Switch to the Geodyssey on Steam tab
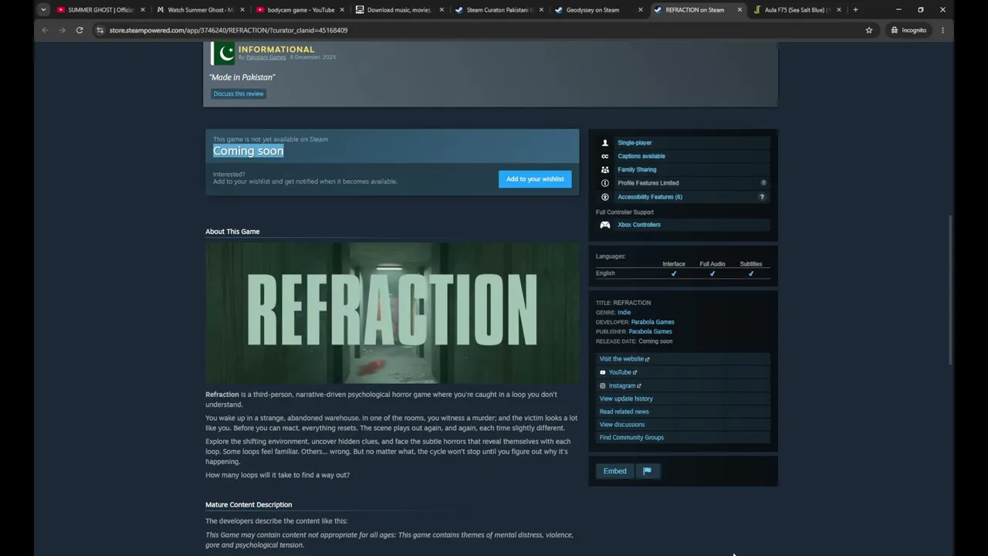The image size is (988, 556). 598,10
